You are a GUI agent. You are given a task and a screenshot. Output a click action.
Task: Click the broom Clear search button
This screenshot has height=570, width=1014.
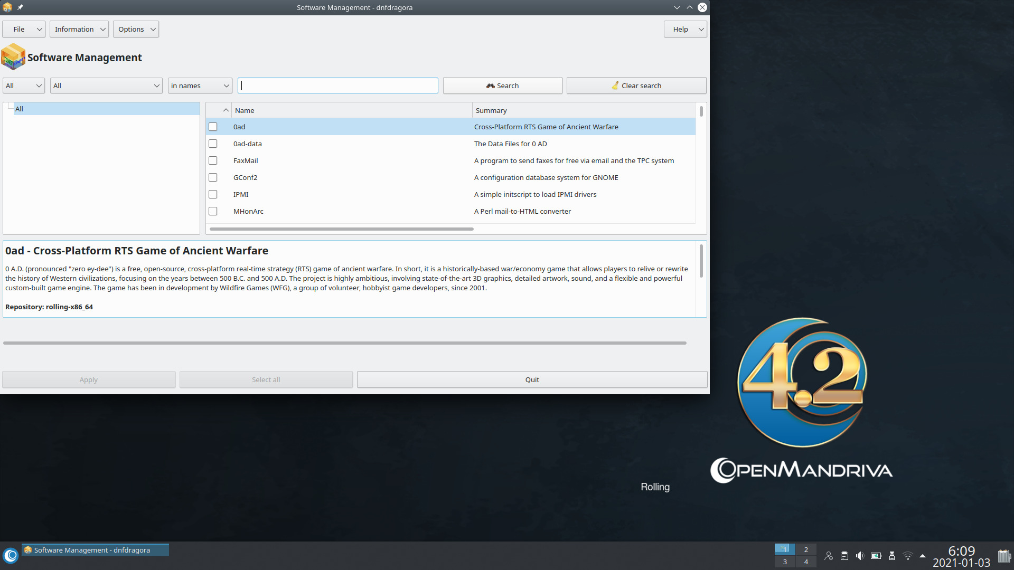point(636,85)
